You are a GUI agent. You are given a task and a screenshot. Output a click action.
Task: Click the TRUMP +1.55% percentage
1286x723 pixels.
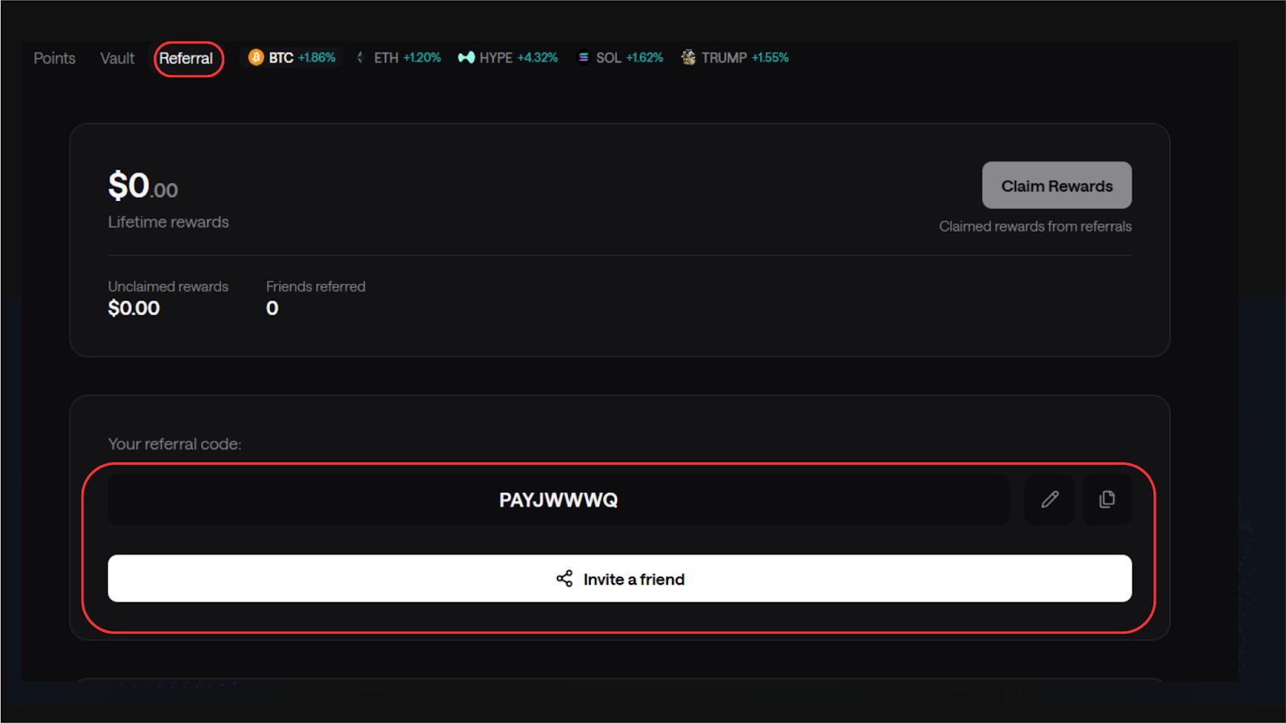[770, 58]
